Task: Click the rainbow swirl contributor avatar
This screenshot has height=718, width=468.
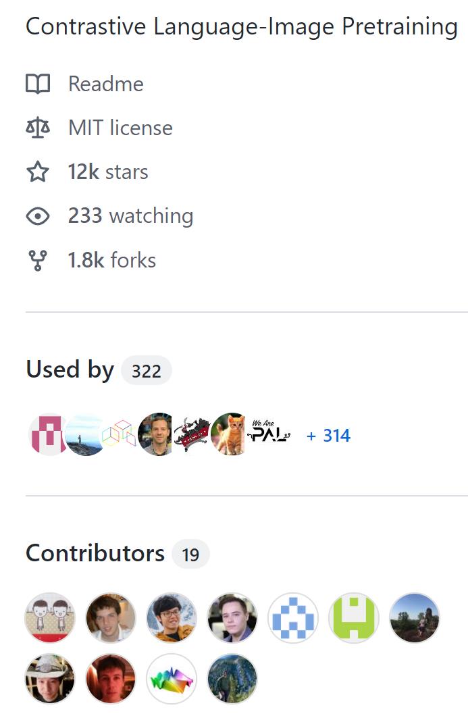Action: (x=171, y=678)
